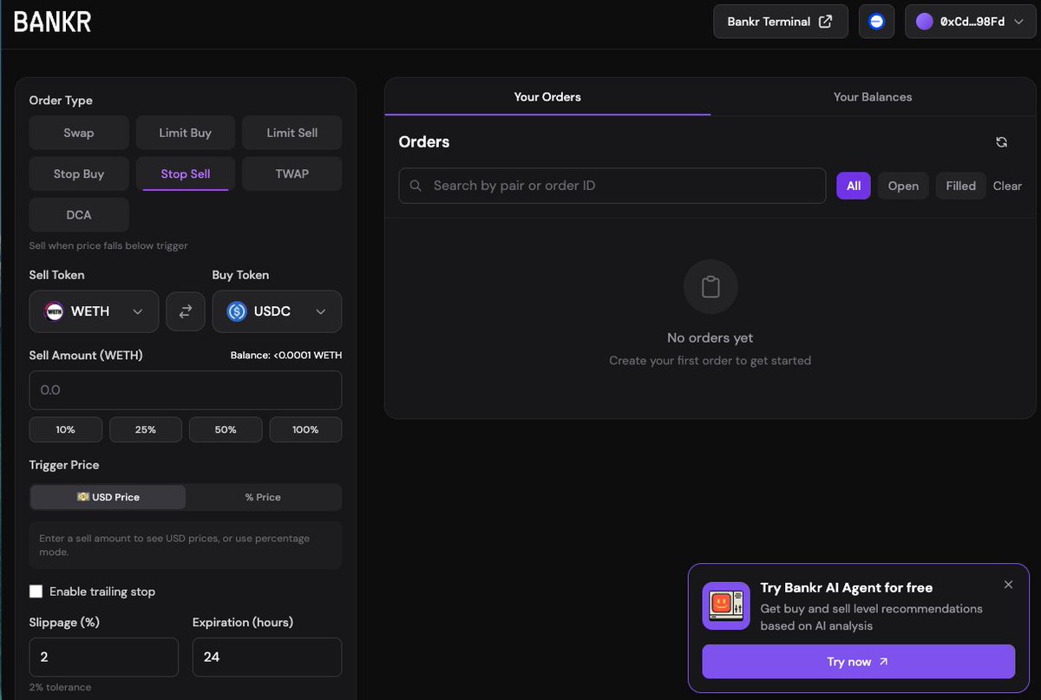1041x700 pixels.
Task: Switch trigger price to USD Price
Action: click(108, 497)
